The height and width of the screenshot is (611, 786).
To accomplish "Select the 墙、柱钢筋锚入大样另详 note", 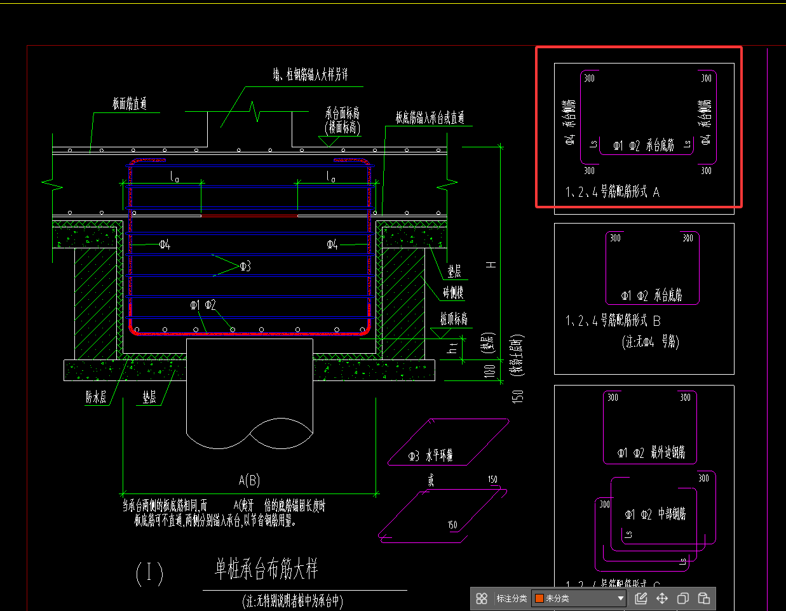I will (311, 75).
